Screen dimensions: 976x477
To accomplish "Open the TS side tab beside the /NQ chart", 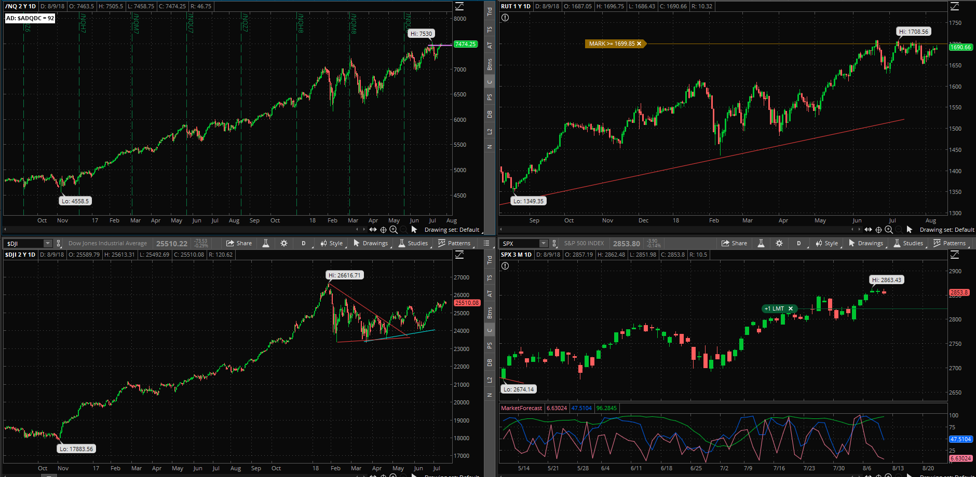I will [x=490, y=29].
